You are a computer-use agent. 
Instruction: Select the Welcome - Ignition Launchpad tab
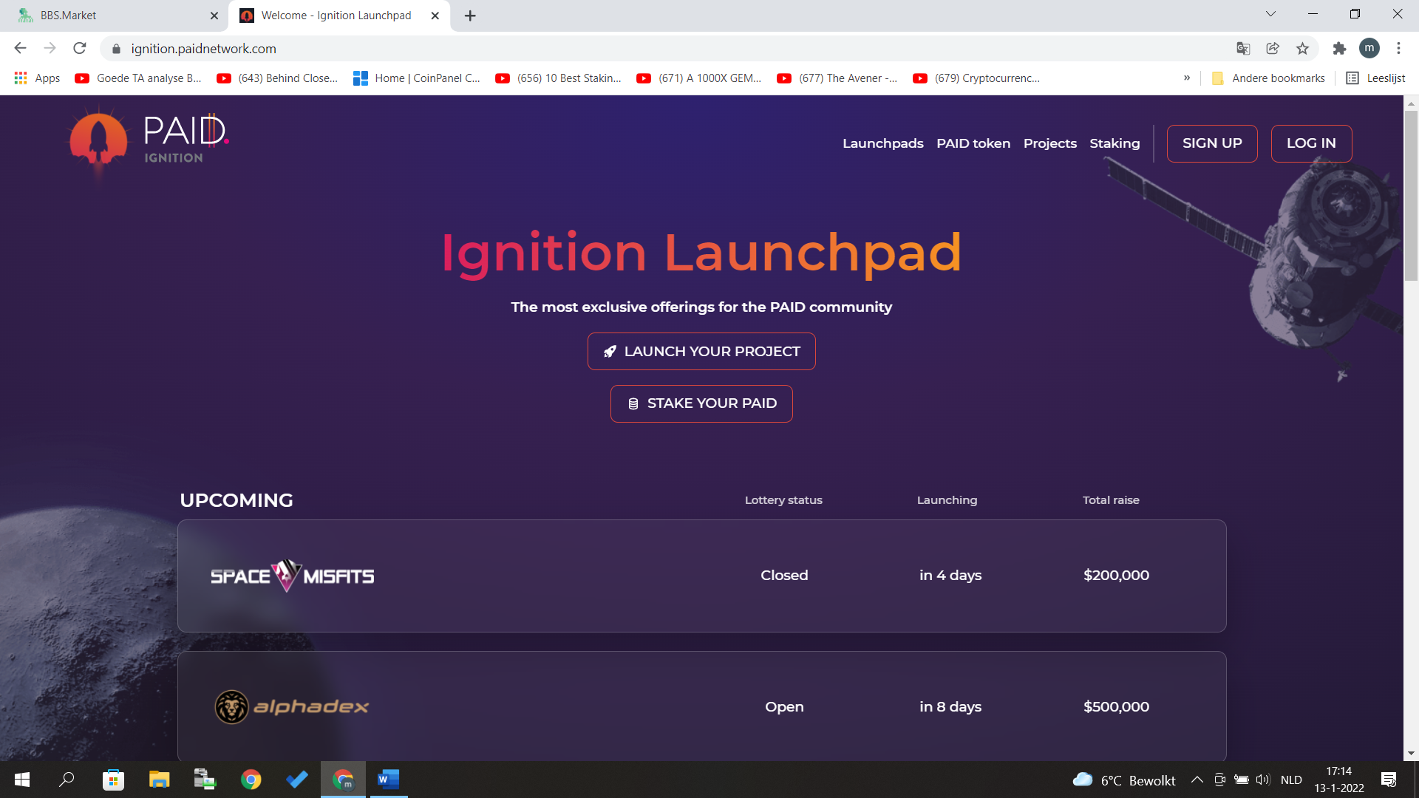click(x=339, y=16)
